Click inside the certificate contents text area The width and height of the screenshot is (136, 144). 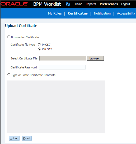click(x=56, y=106)
